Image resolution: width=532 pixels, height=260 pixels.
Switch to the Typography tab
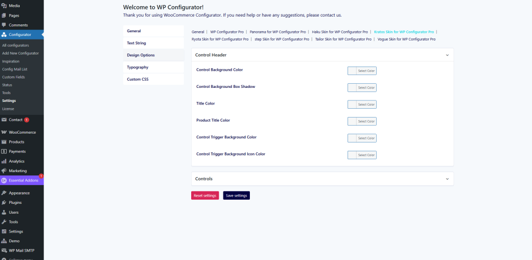153,67
